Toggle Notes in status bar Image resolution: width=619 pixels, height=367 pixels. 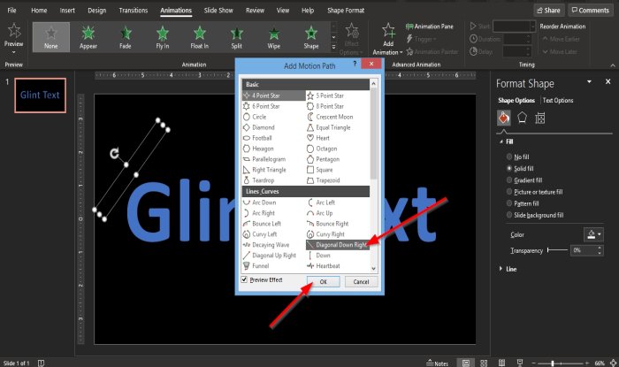coord(438,363)
